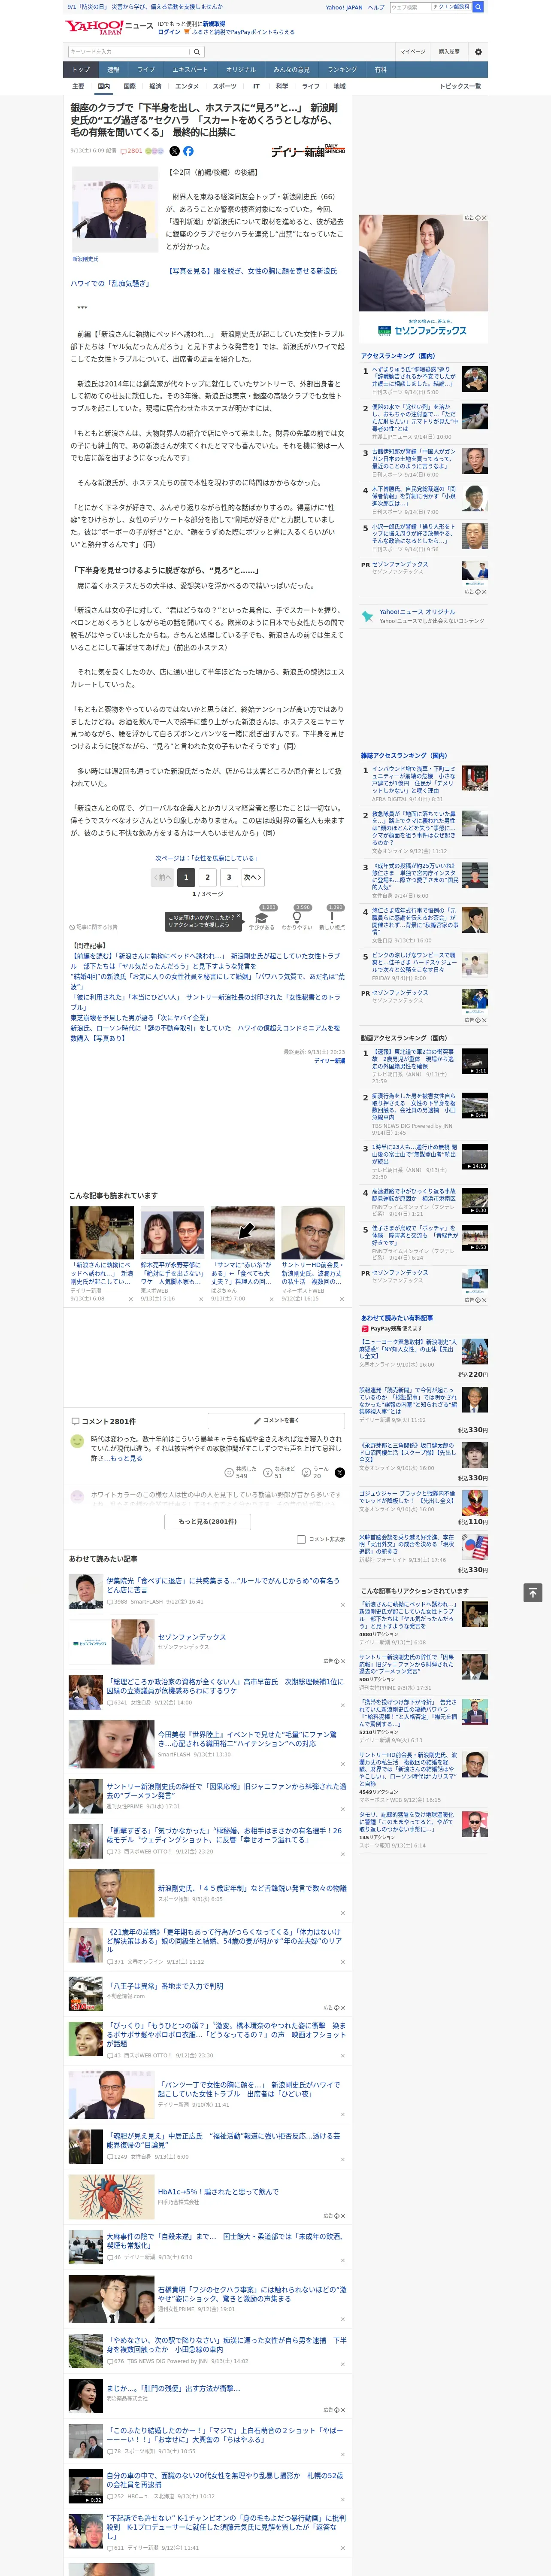The width and height of the screenshot is (551, 2576).
Task: Click the blue web search magnifier button
Action: 478,7
